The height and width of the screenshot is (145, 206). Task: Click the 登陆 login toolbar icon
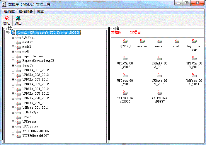pyautogui.click(x=6, y=21)
